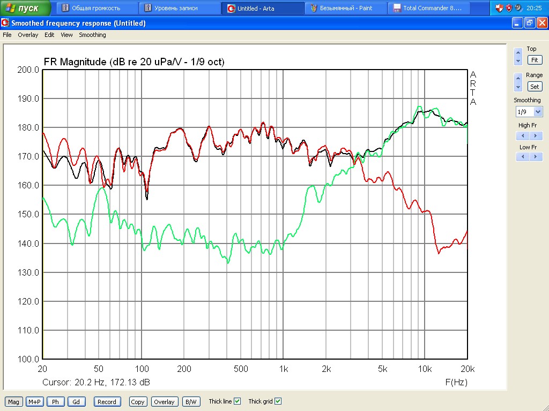The image size is (549, 411).
Task: Raise graph Top with up arrow
Action: [518, 52]
